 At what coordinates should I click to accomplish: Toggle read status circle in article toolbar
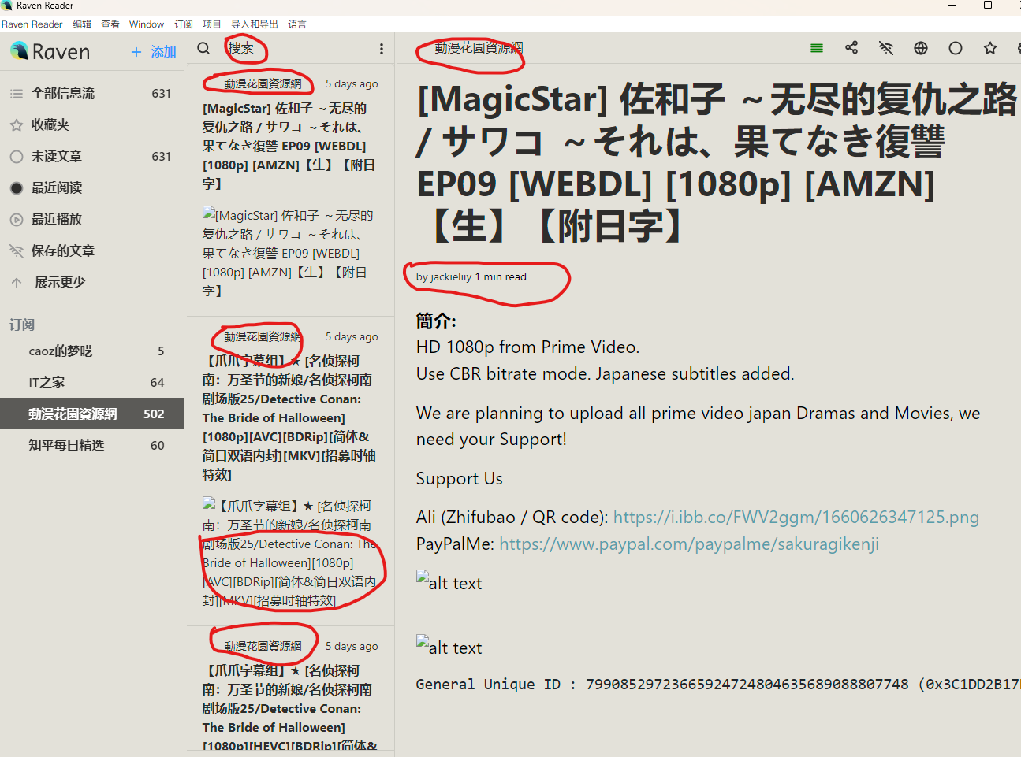coord(956,48)
